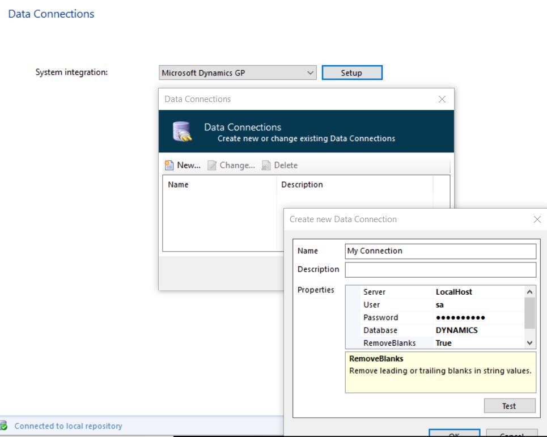This screenshot has height=437, width=547.
Task: Click the properties scrollbar up arrow
Action: pyautogui.click(x=530, y=292)
